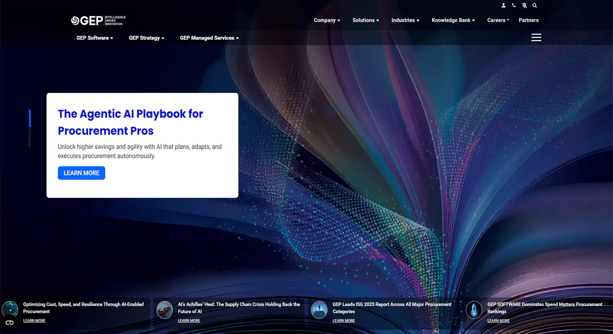613x334 pixels.
Task: Click the rocket icon for Spend Matters news
Action: (474, 309)
